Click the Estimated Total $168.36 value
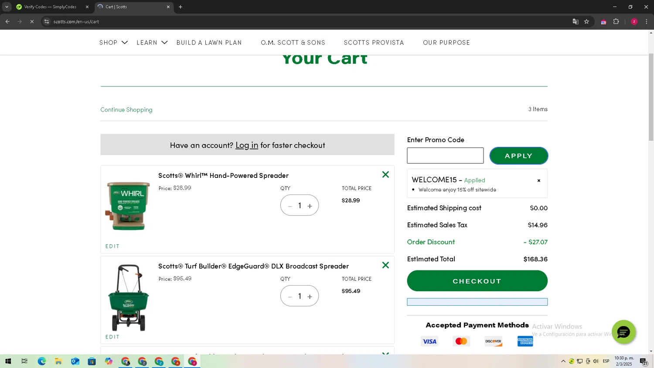654x368 pixels. [x=535, y=259]
